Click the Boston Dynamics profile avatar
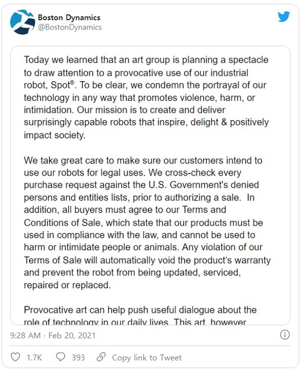Screen dimensions: 303x370 tap(23, 22)
